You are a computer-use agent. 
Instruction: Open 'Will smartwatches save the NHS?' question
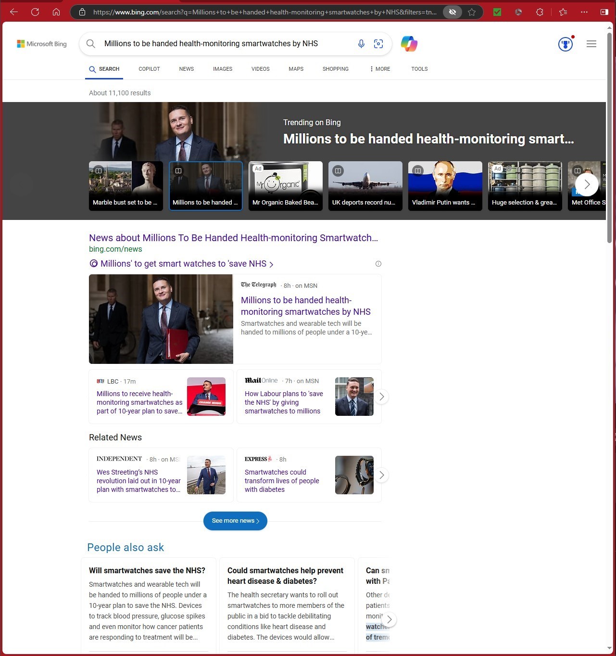(147, 570)
